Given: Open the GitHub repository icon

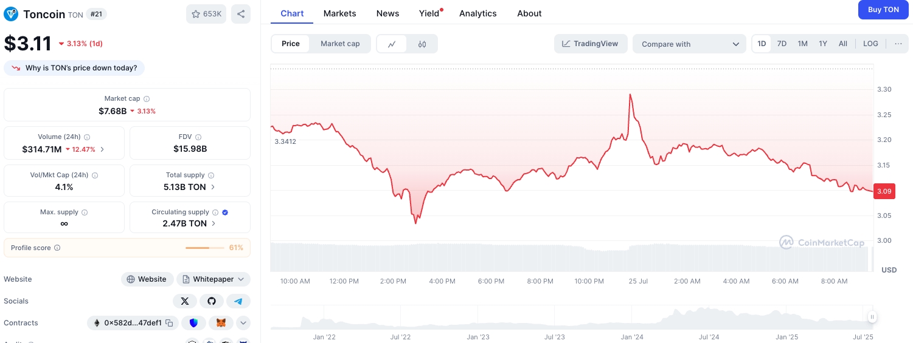Looking at the screenshot, I should [x=212, y=301].
